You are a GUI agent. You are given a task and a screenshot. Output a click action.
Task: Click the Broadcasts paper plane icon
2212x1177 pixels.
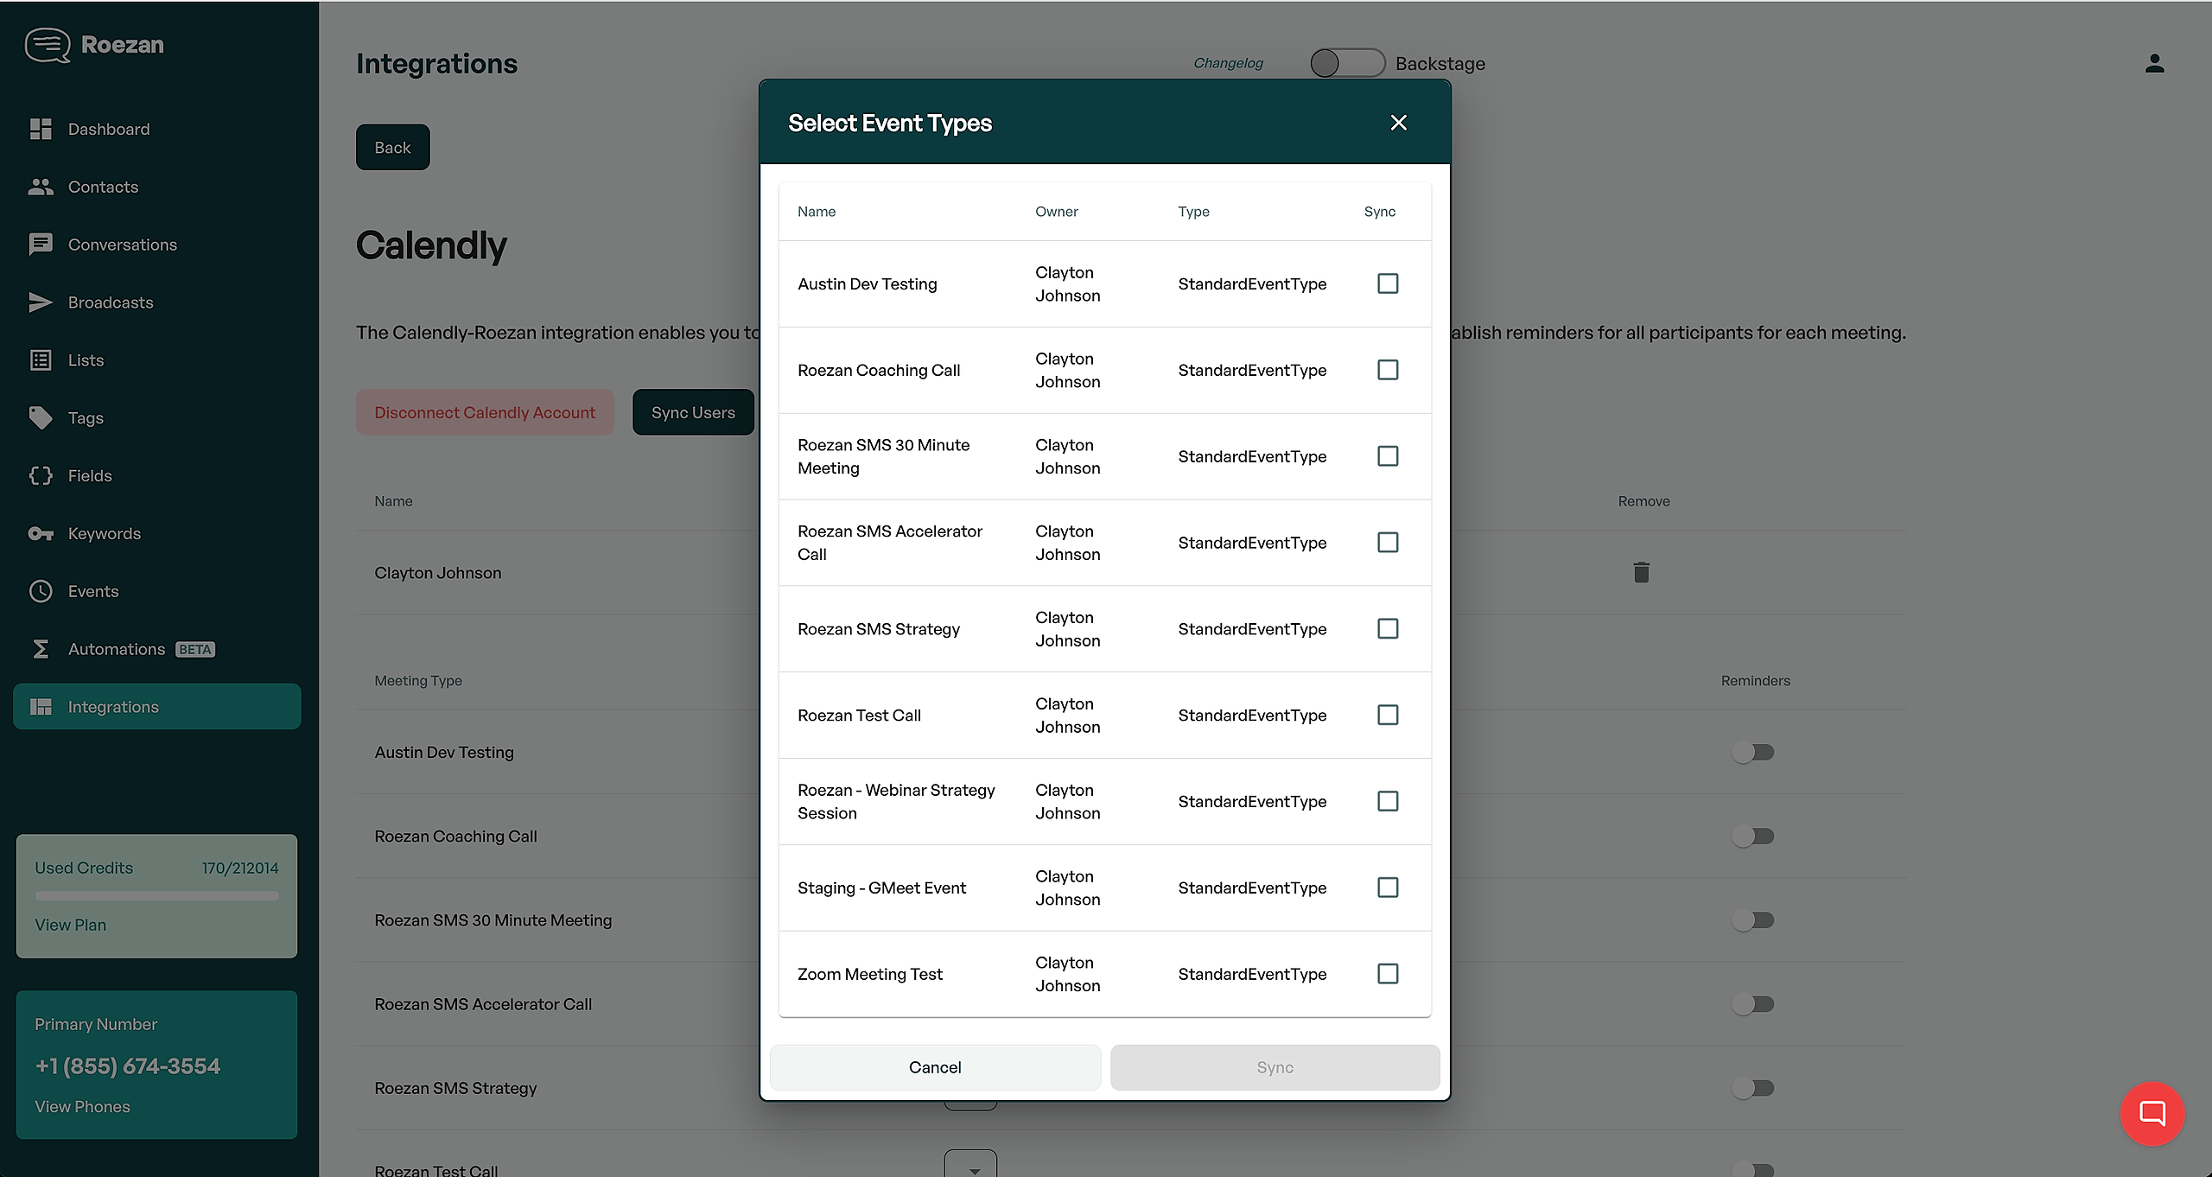[41, 302]
